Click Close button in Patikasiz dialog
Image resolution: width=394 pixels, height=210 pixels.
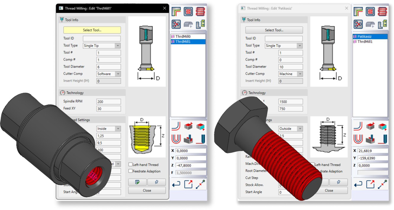(329, 190)
